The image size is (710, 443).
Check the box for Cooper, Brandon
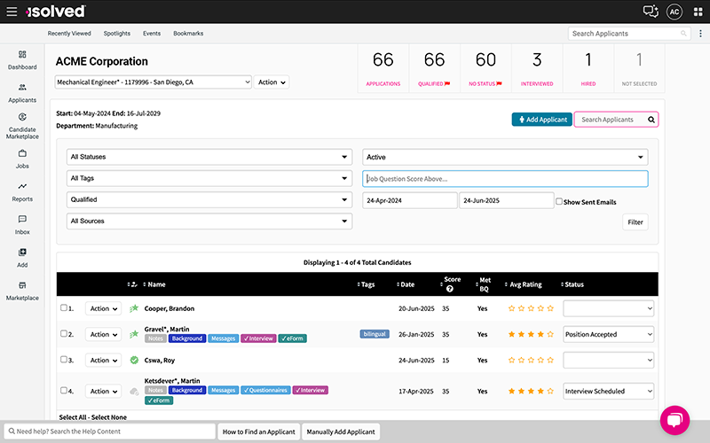pyautogui.click(x=64, y=308)
